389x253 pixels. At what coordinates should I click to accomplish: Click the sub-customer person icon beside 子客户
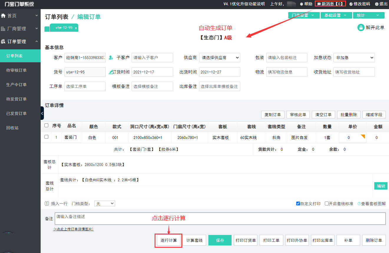[111, 58]
